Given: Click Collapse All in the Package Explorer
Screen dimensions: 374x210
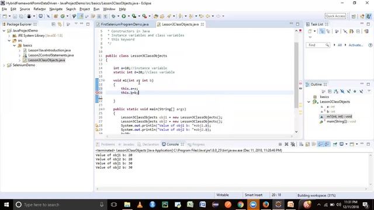Looking at the screenshot, I should click(53, 24).
